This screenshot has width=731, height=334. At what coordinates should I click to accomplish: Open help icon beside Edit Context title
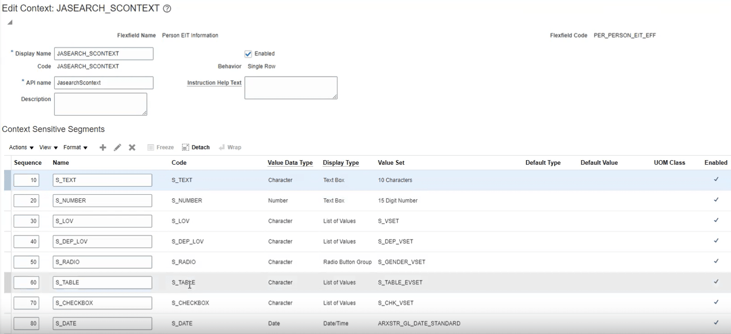tap(167, 9)
